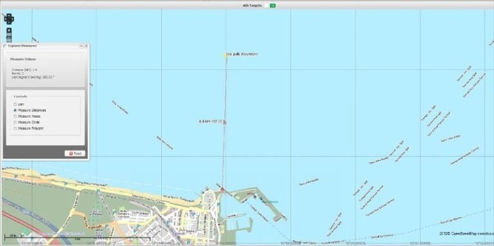Viewport: 494px width, 246px height.
Task: Pan the map north with the top arrow
Action: click(x=9, y=15)
